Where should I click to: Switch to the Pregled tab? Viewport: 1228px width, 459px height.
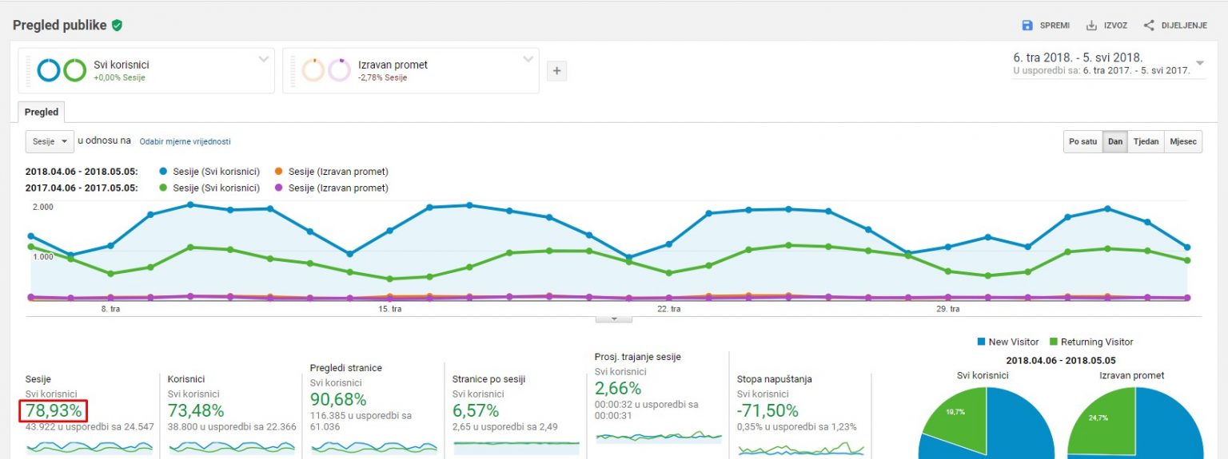click(x=42, y=112)
